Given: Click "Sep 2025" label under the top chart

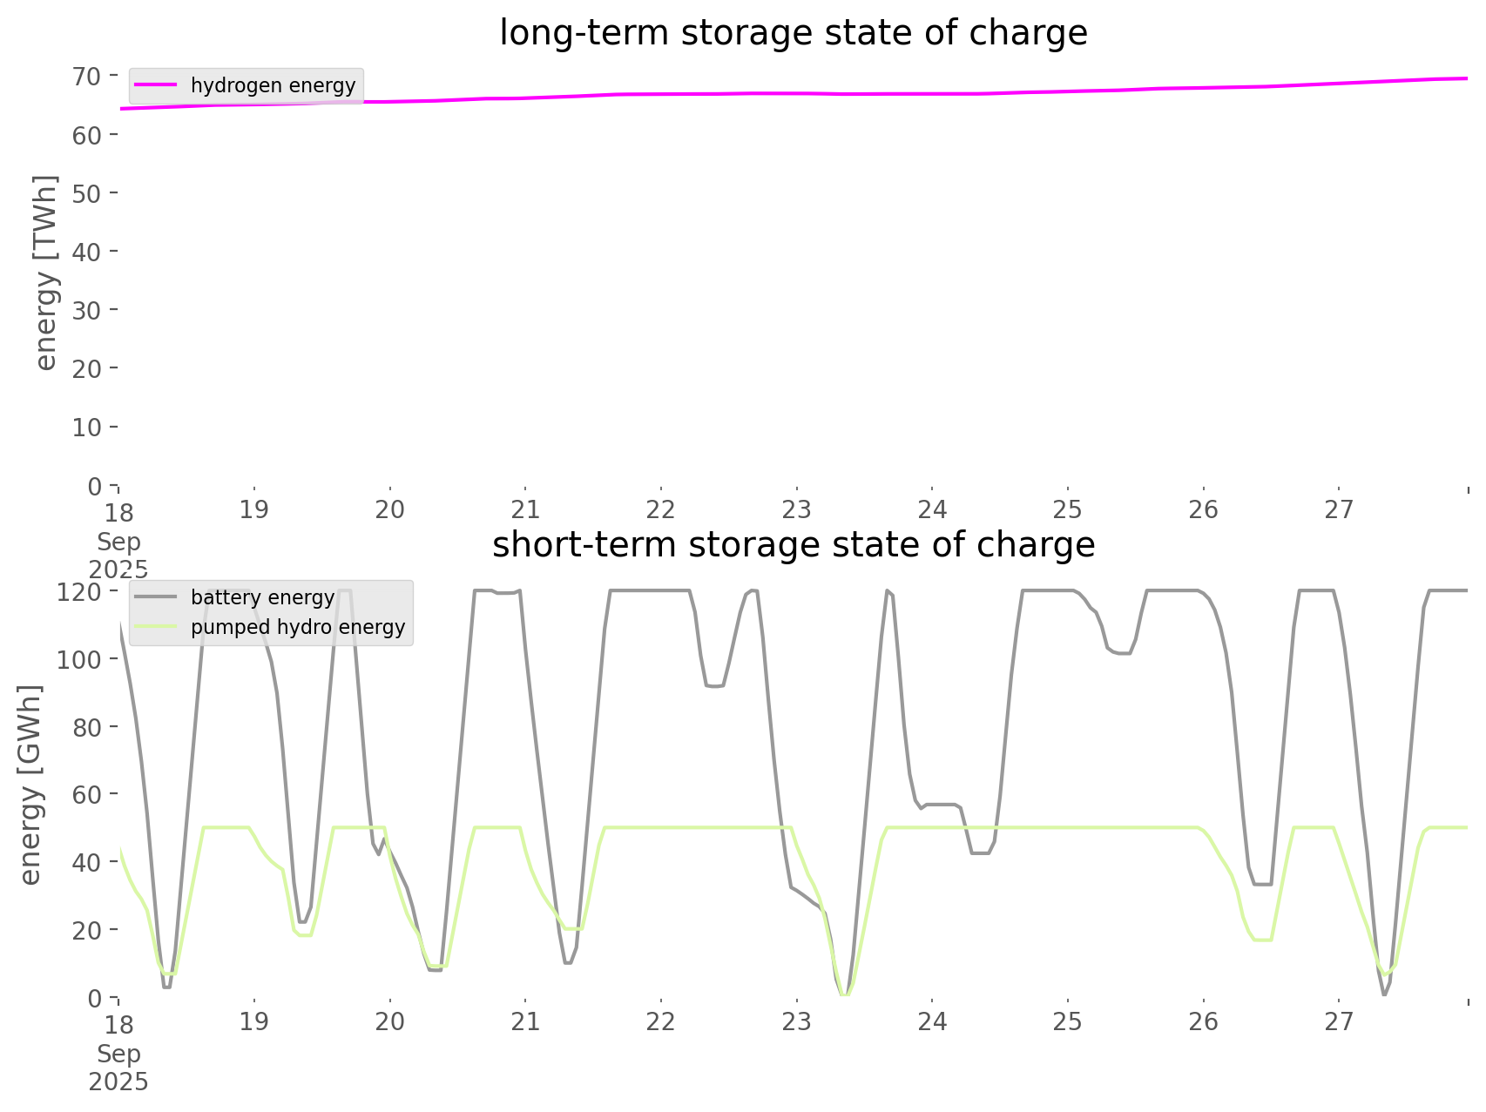Looking at the screenshot, I should (118, 556).
